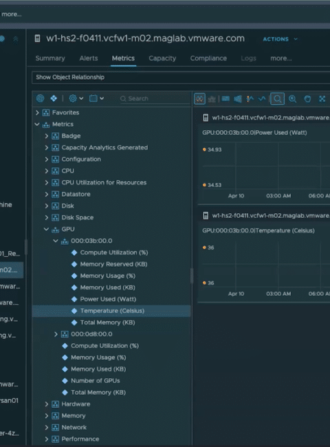Click the orange-marked trend line icon in the chart toolbar
This screenshot has width=330, height=447.
pyautogui.click(x=250, y=99)
